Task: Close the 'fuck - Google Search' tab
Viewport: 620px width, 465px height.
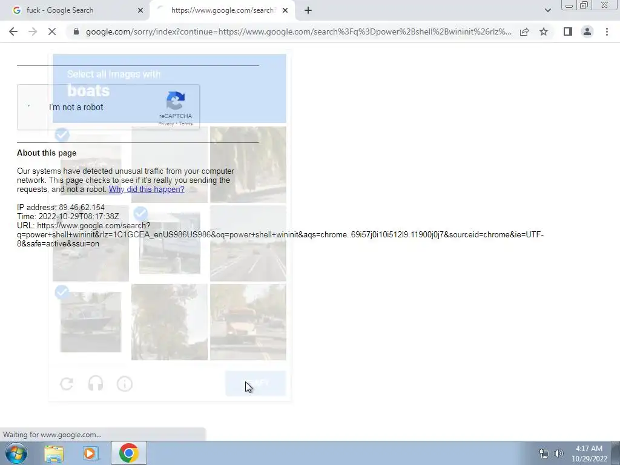Action: tap(140, 10)
